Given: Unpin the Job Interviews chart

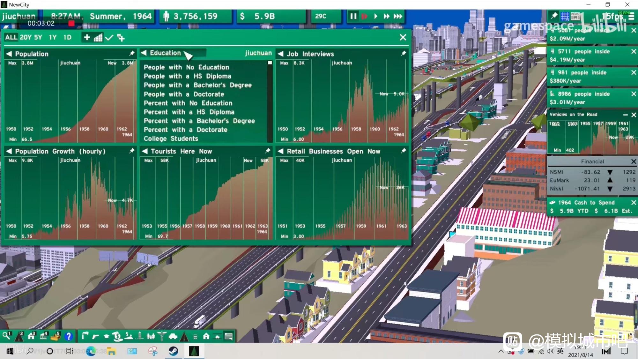Looking at the screenshot, I should point(404,53).
